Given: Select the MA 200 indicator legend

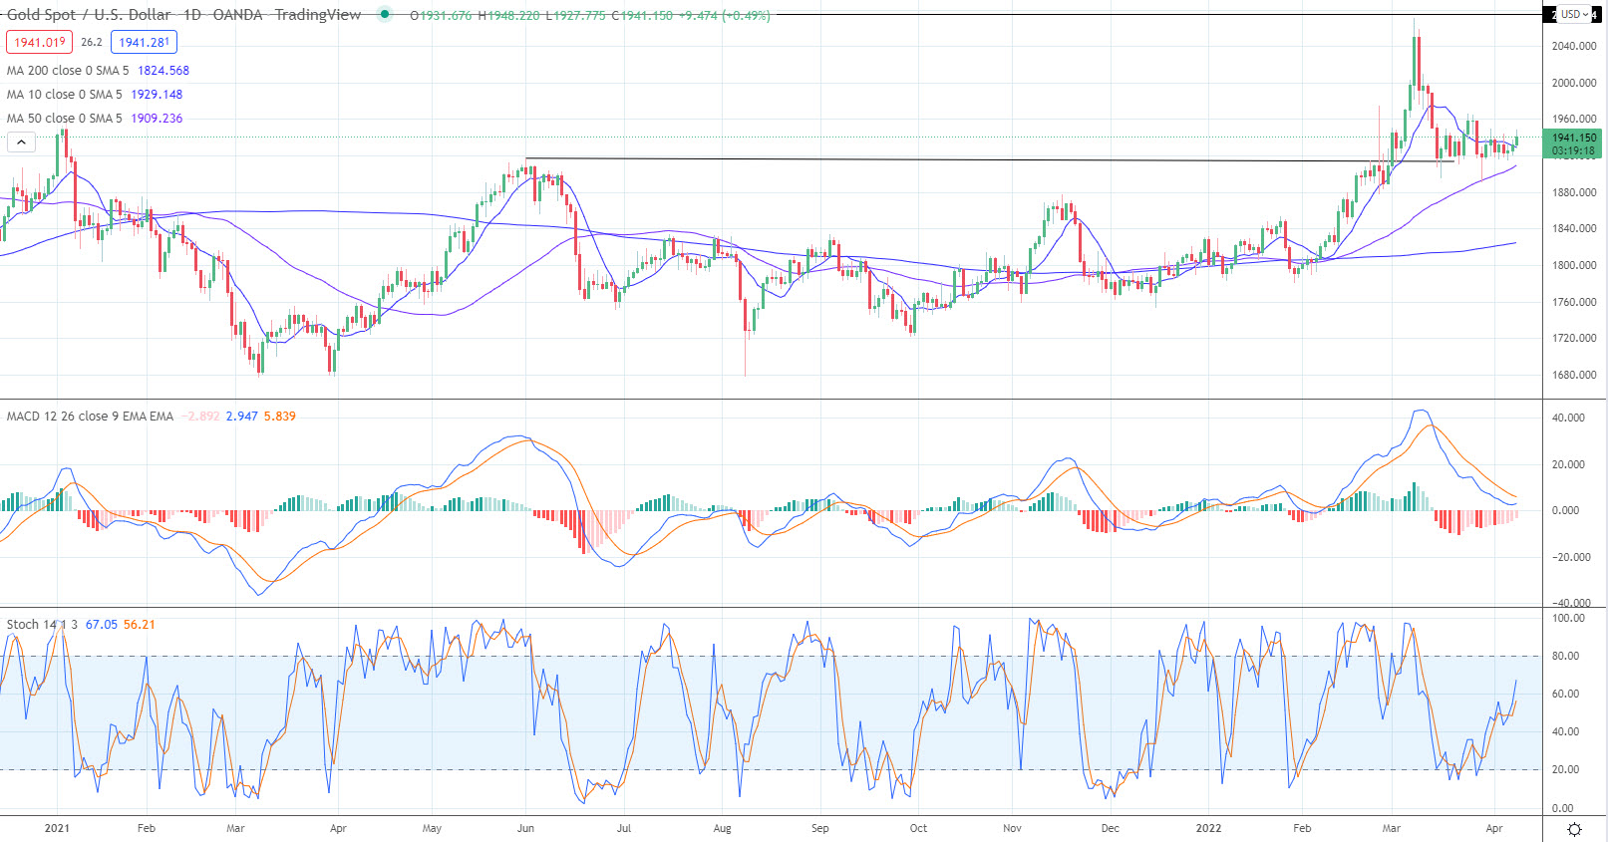Looking at the screenshot, I should [x=68, y=71].
